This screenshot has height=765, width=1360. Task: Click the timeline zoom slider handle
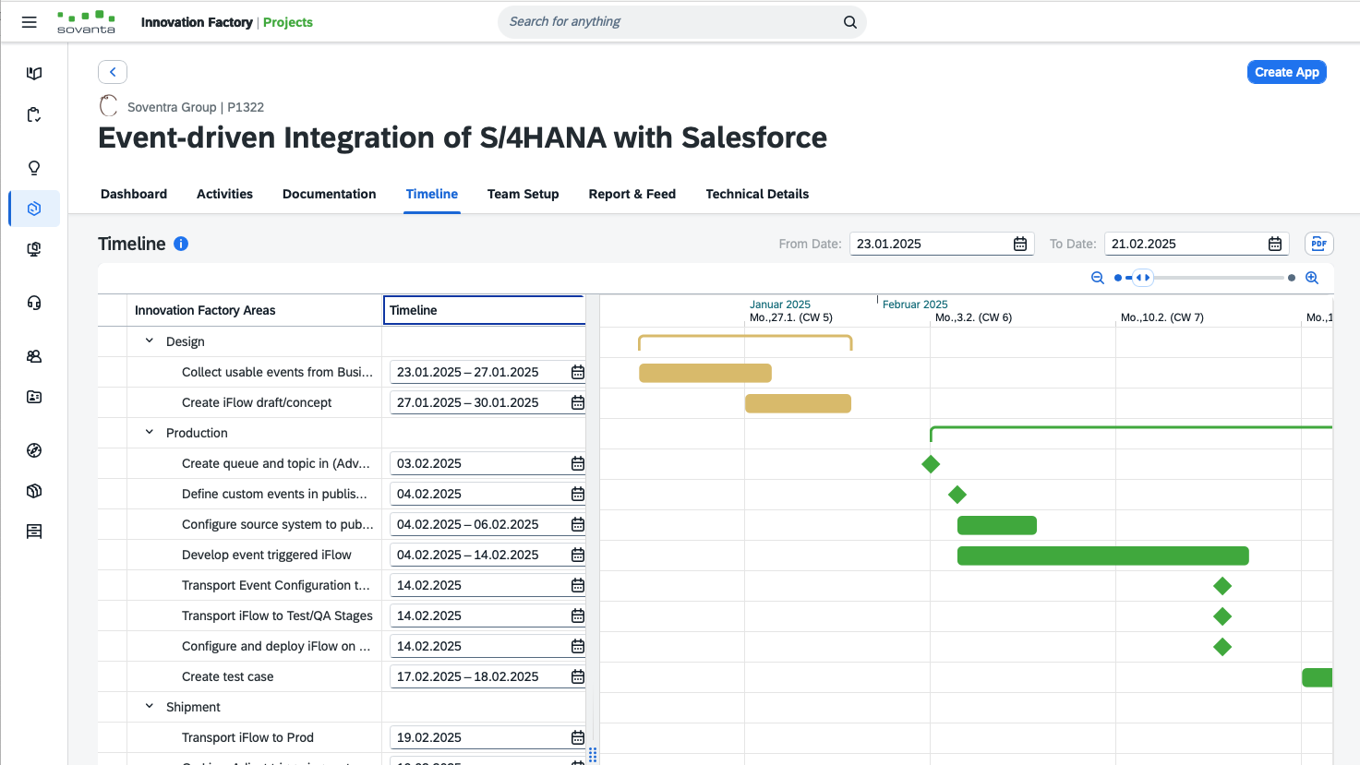(1143, 278)
